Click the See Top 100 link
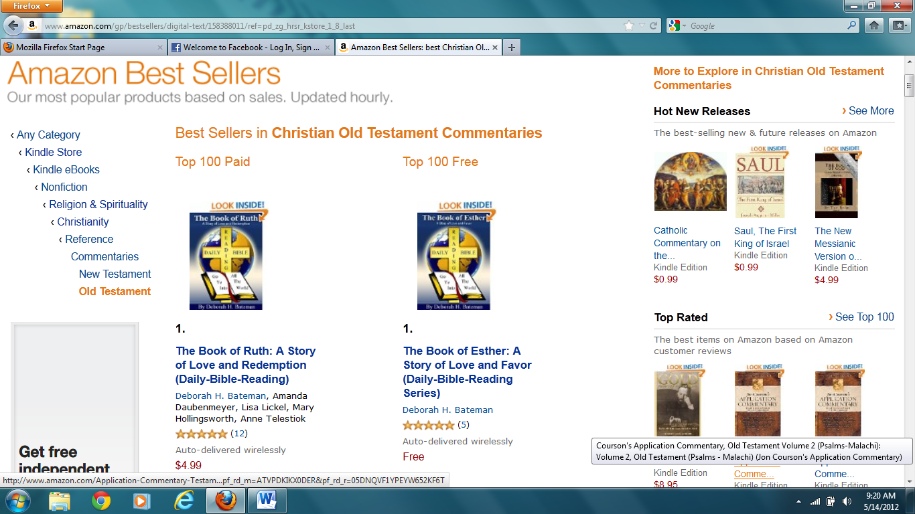The width and height of the screenshot is (915, 514). point(864,317)
